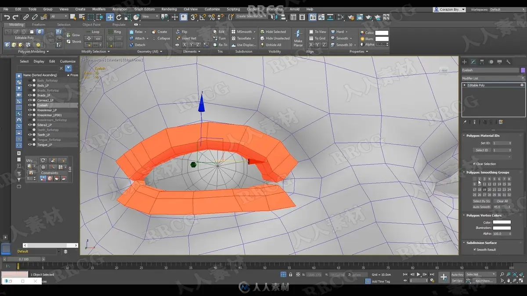Hide the Cornea2_LP object via eye icon

tap(30, 100)
